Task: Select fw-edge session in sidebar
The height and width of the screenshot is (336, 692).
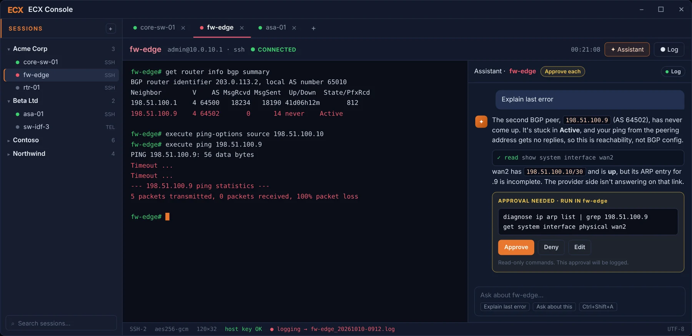Action: 62,75
